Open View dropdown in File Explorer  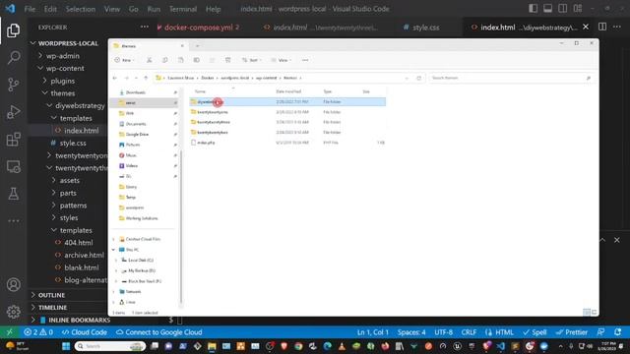click(x=282, y=60)
